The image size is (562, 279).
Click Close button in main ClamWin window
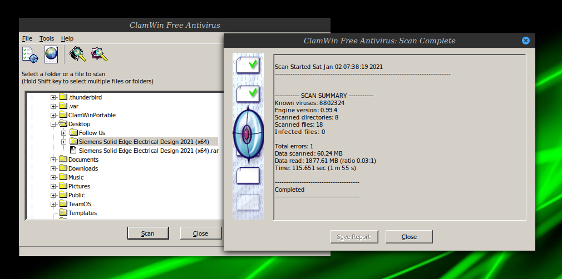pos(200,233)
